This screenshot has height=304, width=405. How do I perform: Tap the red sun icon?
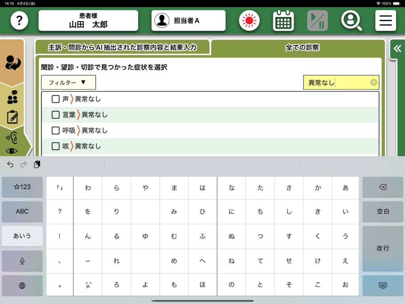click(249, 21)
